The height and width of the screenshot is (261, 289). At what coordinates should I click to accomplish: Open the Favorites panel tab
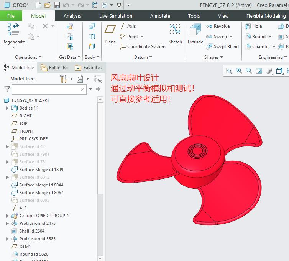89,68
